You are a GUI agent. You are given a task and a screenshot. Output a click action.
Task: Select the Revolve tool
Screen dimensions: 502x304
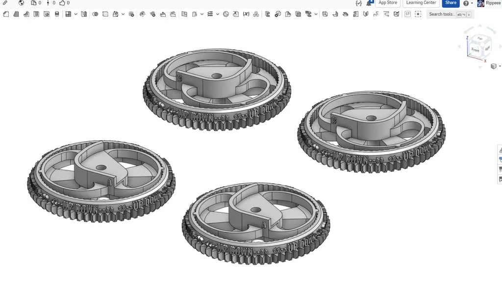point(26,14)
